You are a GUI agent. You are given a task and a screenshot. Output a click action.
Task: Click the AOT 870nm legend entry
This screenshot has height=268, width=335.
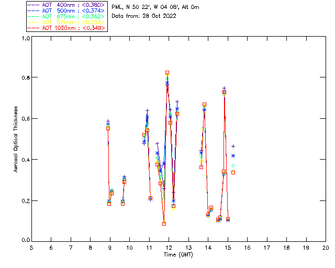tap(66, 22)
